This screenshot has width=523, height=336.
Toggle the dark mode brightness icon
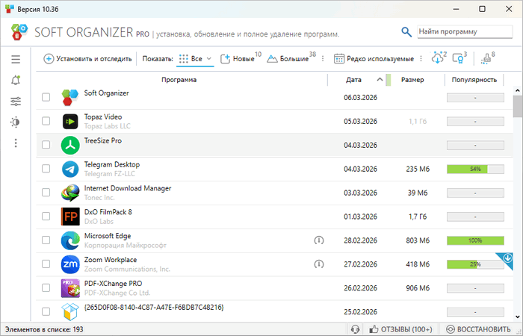coord(16,122)
